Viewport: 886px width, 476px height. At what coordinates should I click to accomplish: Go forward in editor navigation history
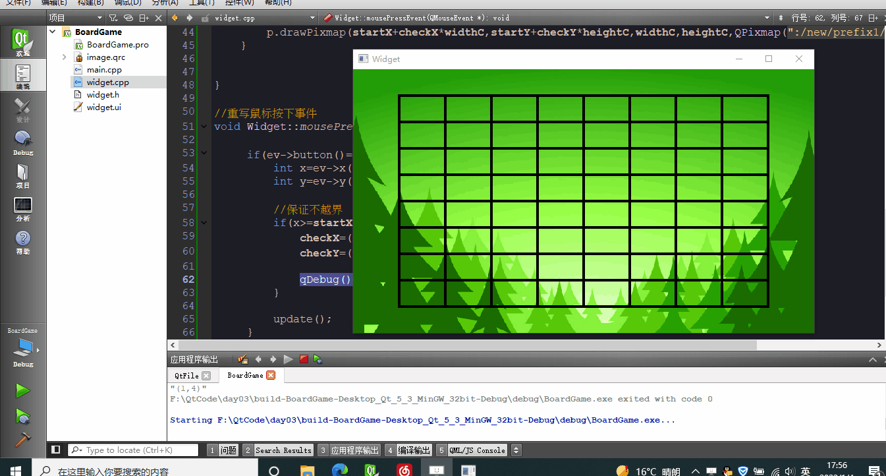190,18
